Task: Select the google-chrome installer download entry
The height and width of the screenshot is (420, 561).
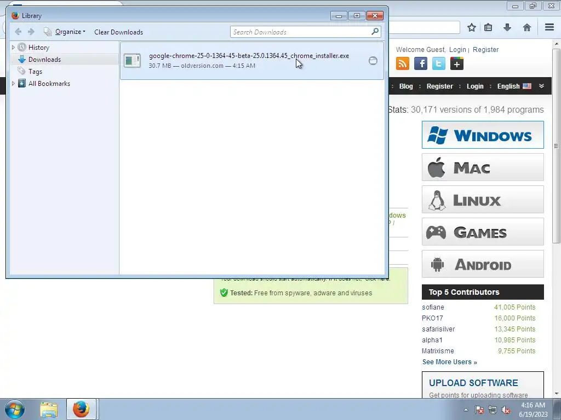Action: click(x=252, y=60)
